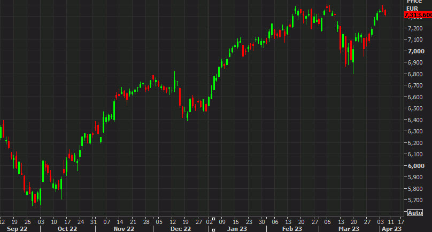Click the Sep 22 month label

(x=17, y=229)
